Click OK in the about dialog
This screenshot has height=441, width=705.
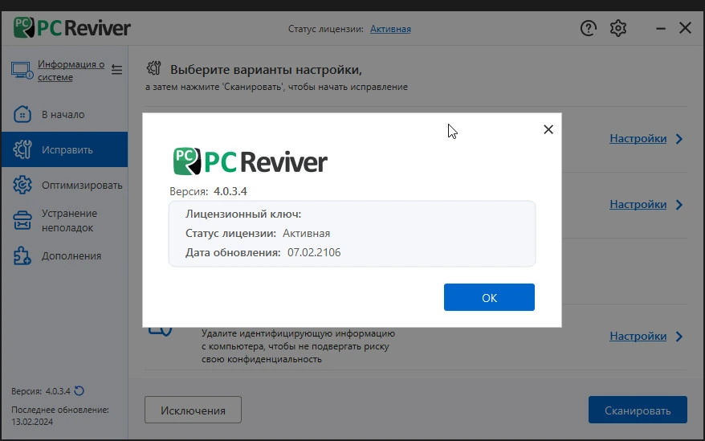click(489, 297)
